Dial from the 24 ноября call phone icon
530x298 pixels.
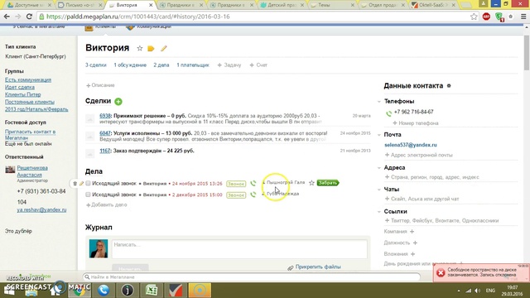pos(253,184)
